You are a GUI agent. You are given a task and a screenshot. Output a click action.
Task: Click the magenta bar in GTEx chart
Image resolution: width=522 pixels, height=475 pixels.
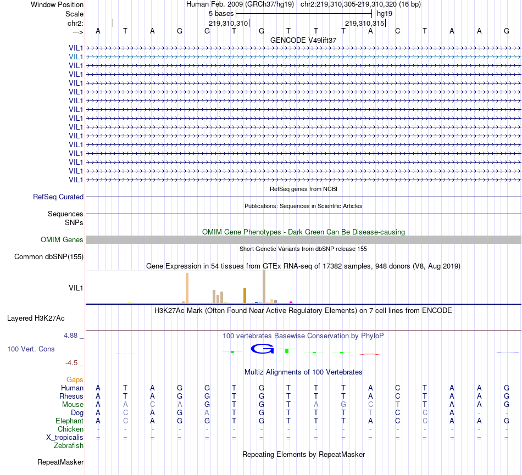[291, 303]
